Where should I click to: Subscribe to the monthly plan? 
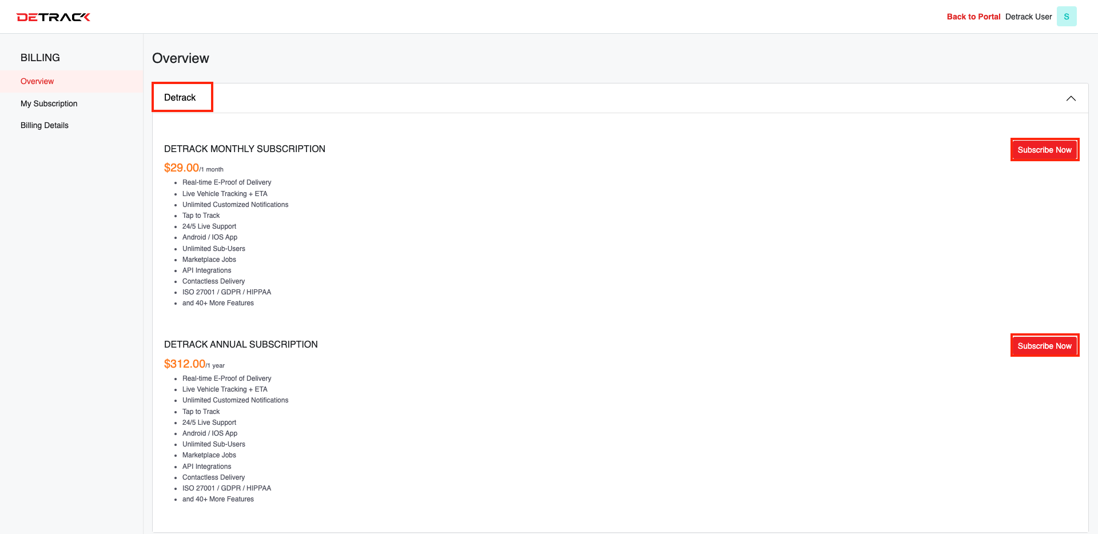pyautogui.click(x=1045, y=150)
